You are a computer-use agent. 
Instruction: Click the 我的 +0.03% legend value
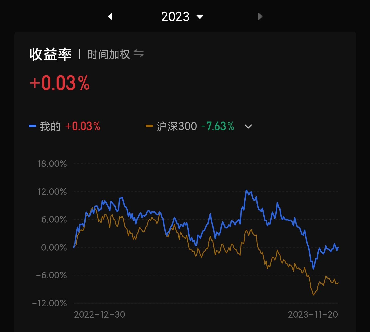click(83, 126)
